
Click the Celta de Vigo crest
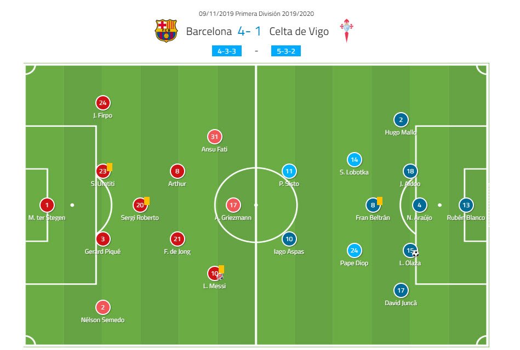347,31
